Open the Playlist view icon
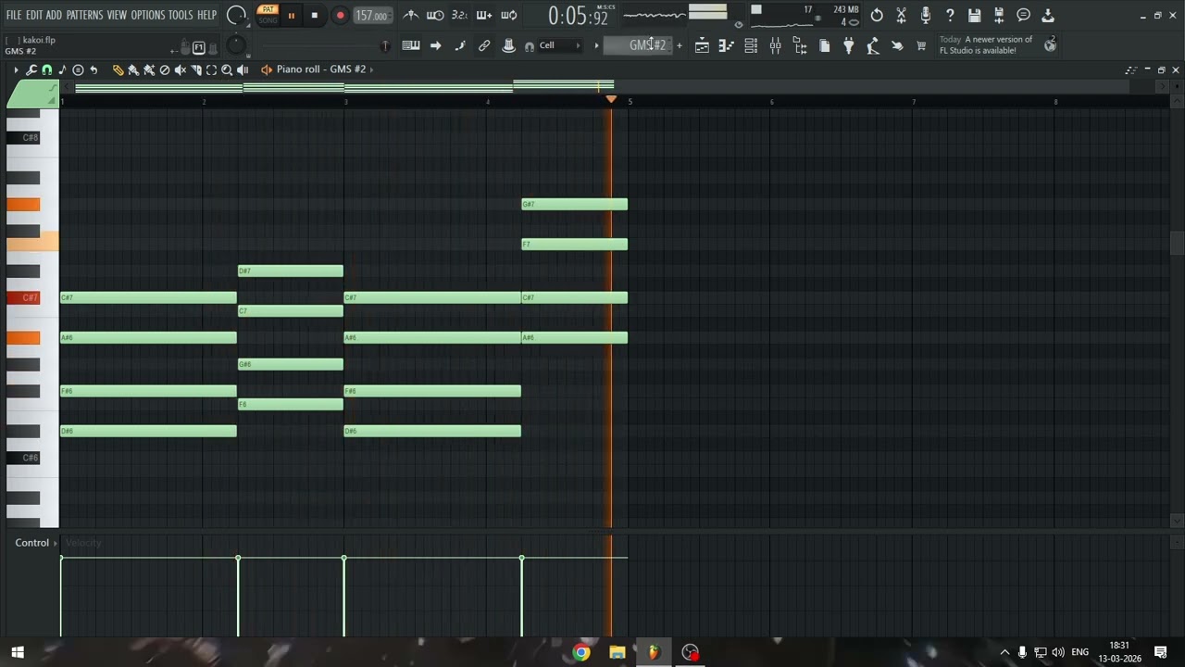1185x667 pixels. coord(703,45)
